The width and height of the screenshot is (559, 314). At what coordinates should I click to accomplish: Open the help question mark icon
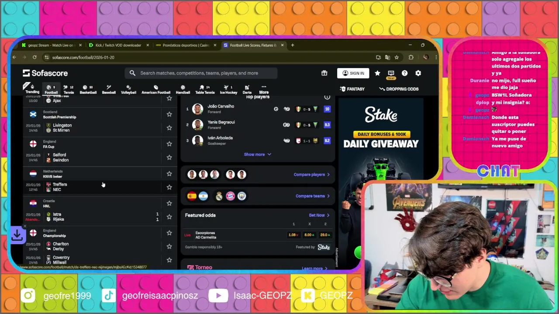pos(404,73)
